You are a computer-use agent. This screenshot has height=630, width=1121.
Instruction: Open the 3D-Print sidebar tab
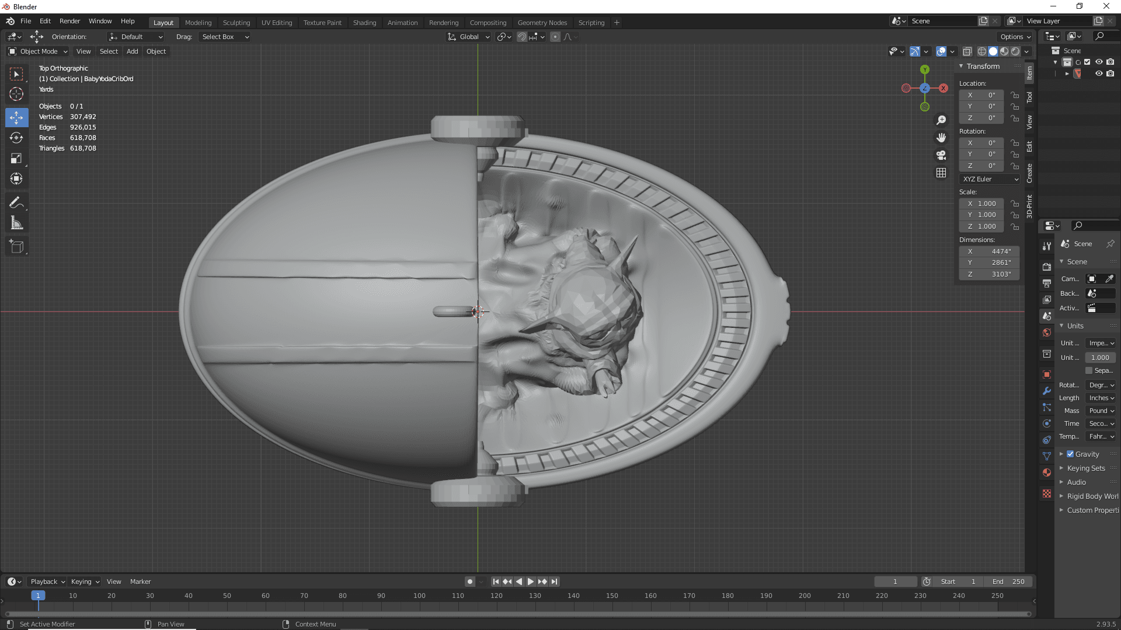1029,206
